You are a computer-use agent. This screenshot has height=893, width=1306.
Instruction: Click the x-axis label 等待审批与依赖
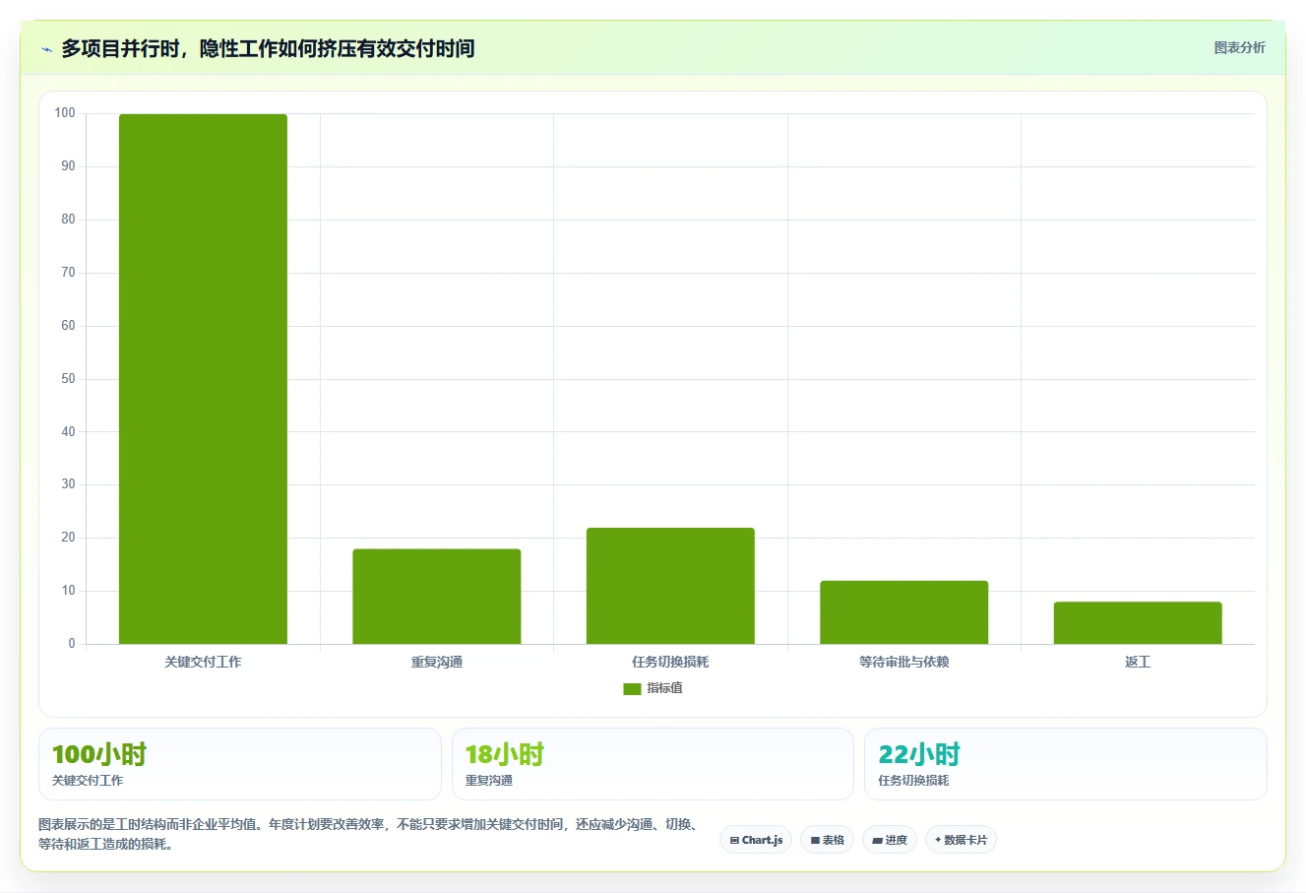904,662
